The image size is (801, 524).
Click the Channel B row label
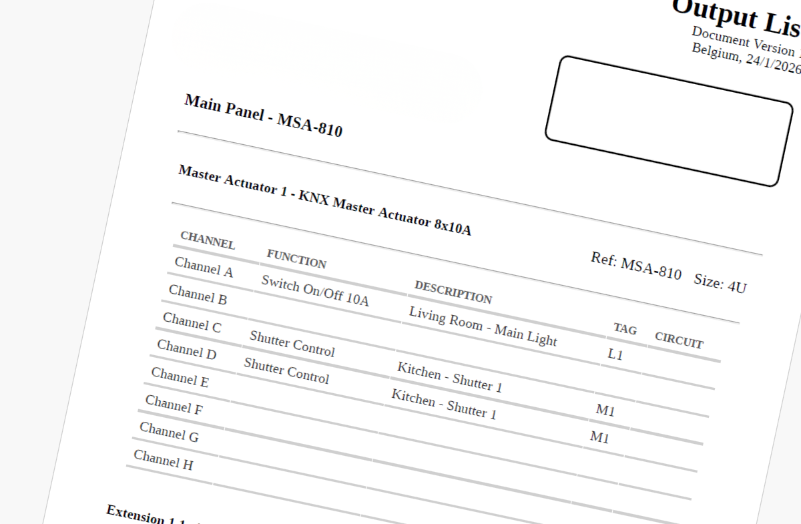pyautogui.click(x=198, y=294)
